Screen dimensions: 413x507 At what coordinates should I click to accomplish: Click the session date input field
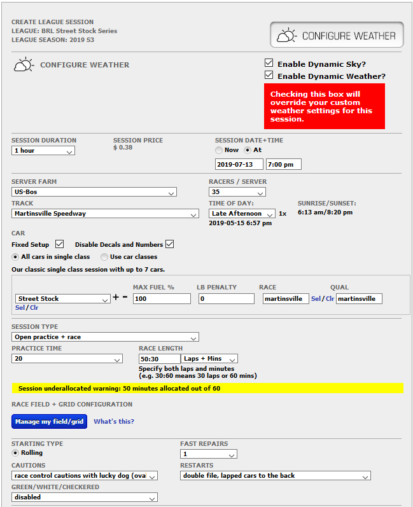coord(239,164)
